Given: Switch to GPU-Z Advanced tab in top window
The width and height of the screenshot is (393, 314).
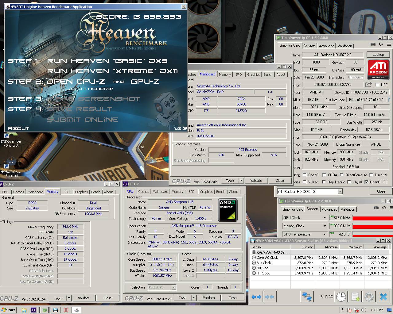Looking at the screenshot, I should (x=326, y=46).
